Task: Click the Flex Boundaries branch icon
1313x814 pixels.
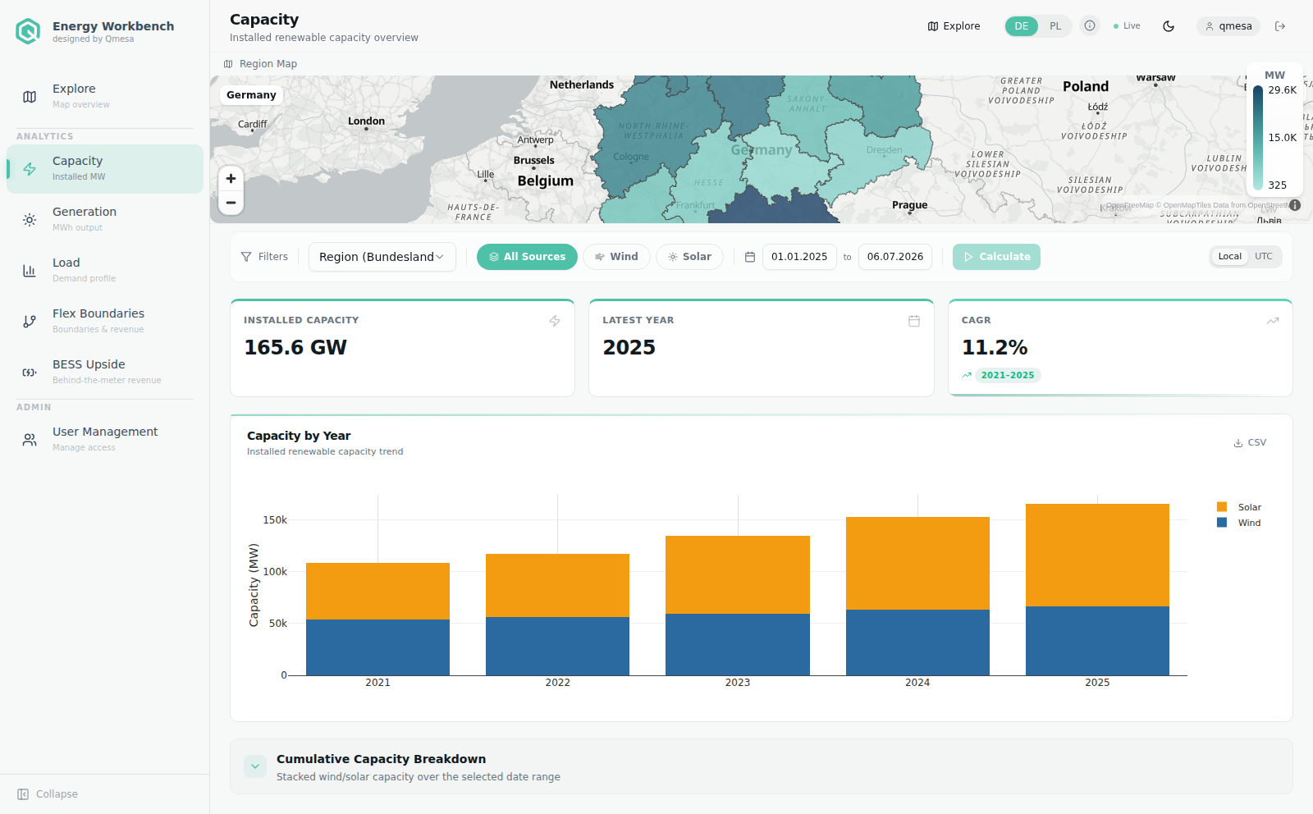Action: 30,322
